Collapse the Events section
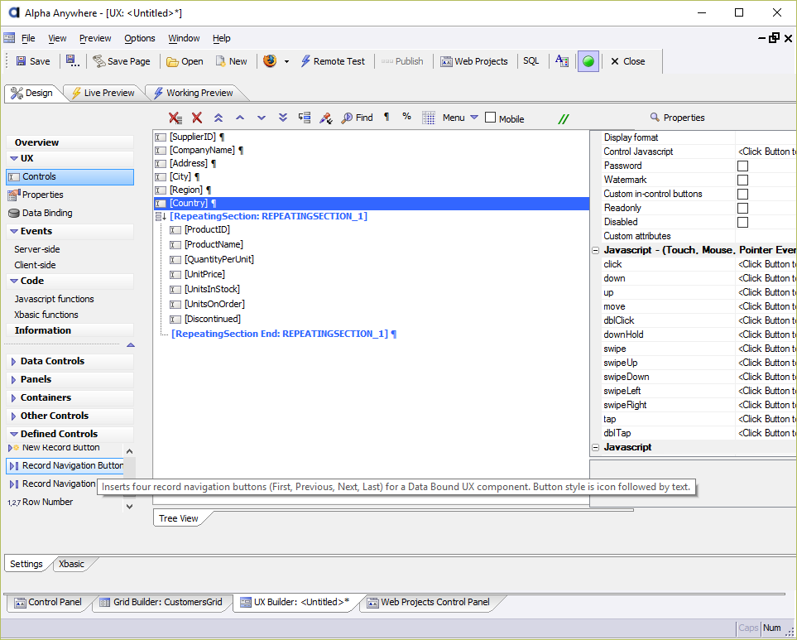This screenshot has height=640, width=797. point(14,231)
